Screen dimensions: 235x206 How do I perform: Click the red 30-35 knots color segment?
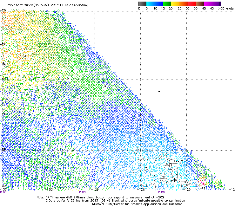[192, 4]
